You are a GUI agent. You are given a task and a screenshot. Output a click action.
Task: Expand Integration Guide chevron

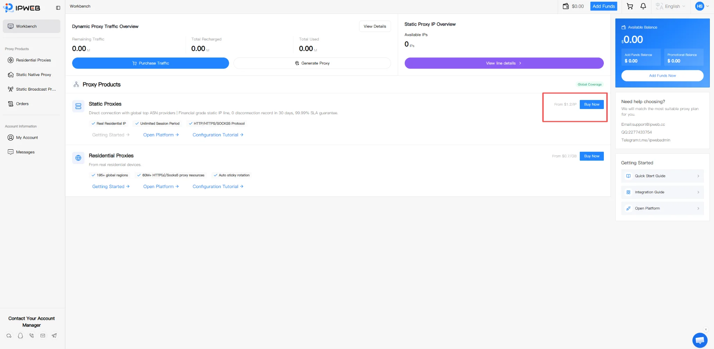click(x=698, y=192)
